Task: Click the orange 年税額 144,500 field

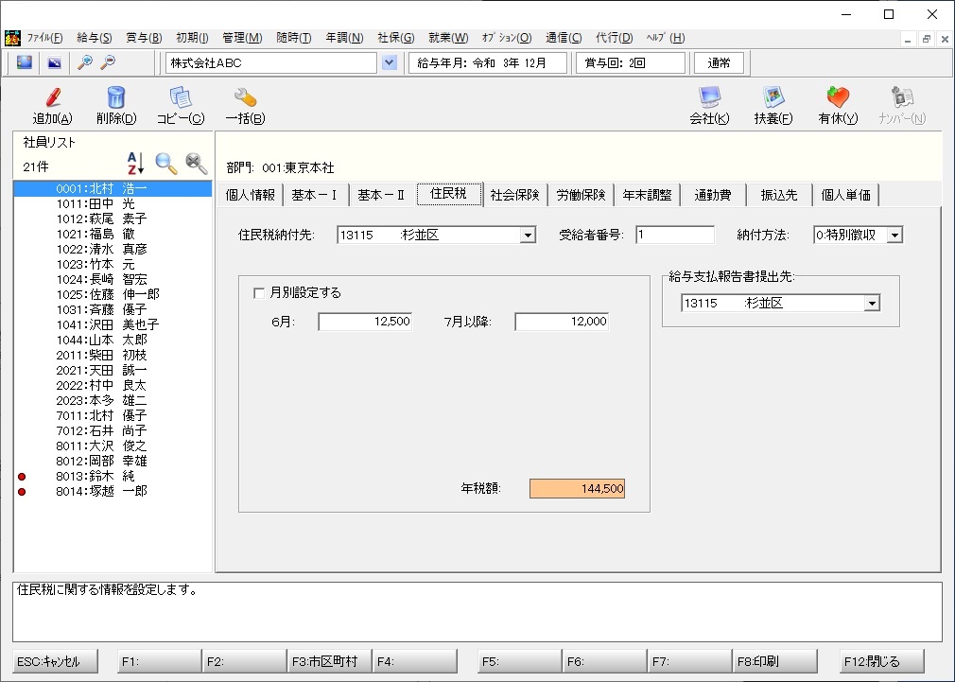Action: 578,489
